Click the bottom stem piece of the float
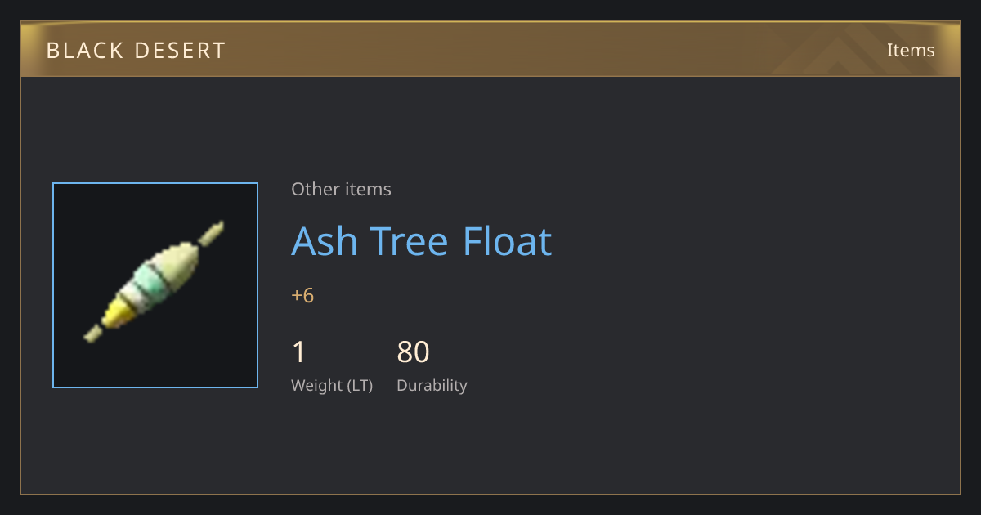The image size is (981, 515). tap(93, 334)
